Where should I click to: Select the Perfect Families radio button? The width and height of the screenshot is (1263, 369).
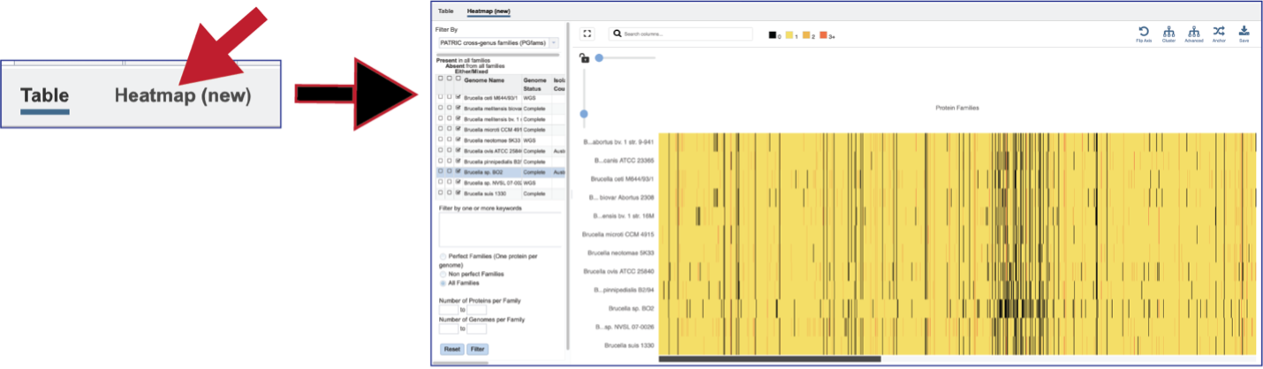(442, 256)
